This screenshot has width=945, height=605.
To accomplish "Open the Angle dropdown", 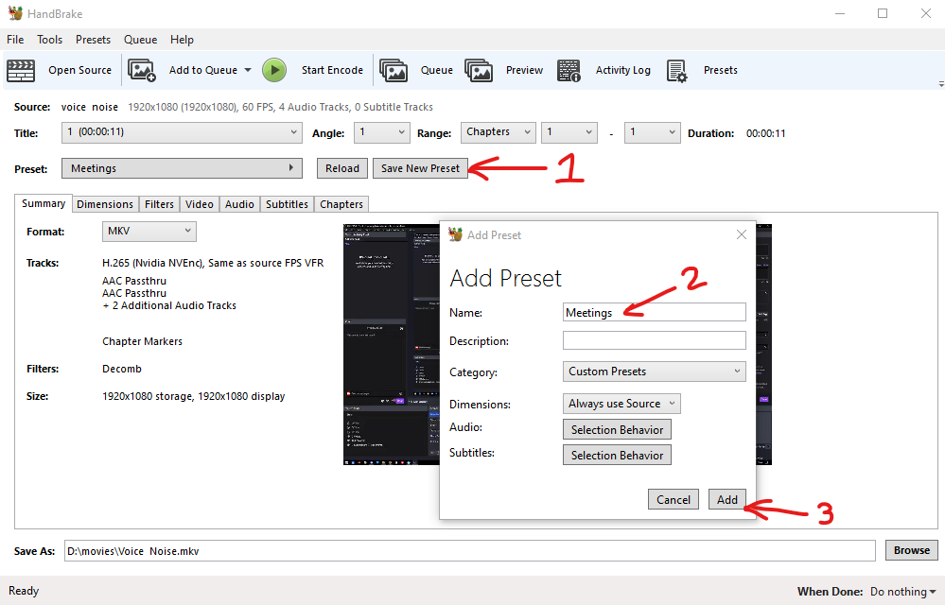I will 381,132.
